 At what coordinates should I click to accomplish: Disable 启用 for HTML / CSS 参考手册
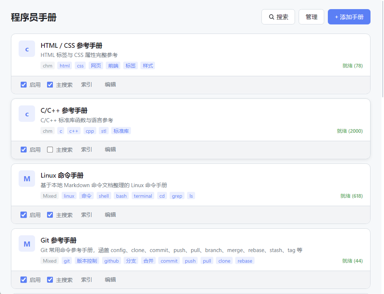tap(24, 85)
